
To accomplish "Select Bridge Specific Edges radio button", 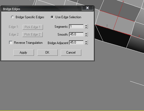I will (x=12, y=17).
